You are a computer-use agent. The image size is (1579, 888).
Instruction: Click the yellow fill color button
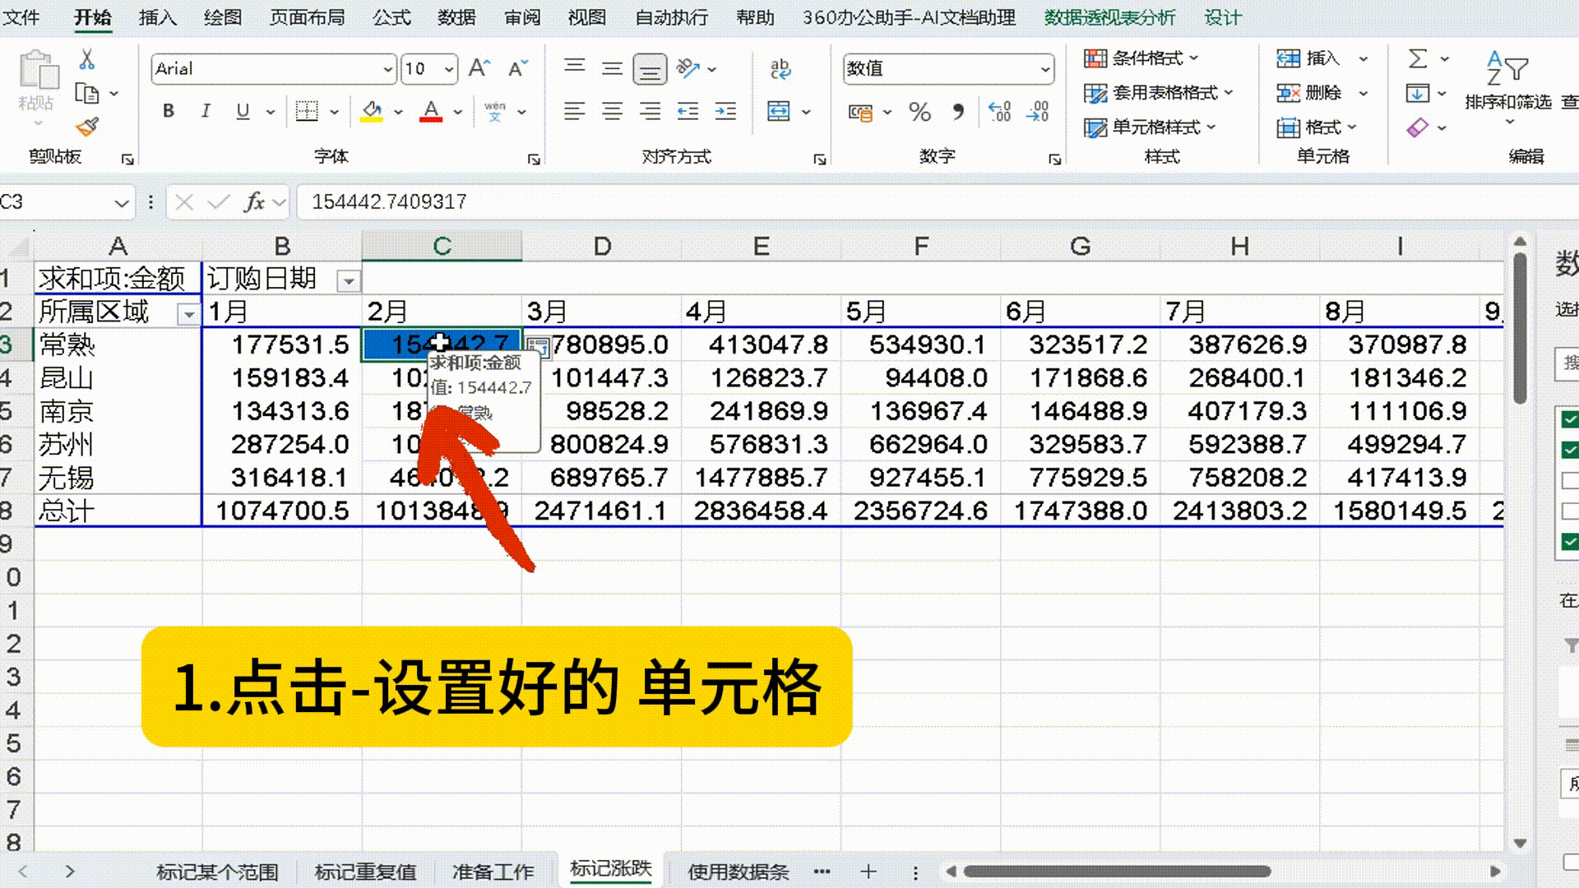pos(372,111)
